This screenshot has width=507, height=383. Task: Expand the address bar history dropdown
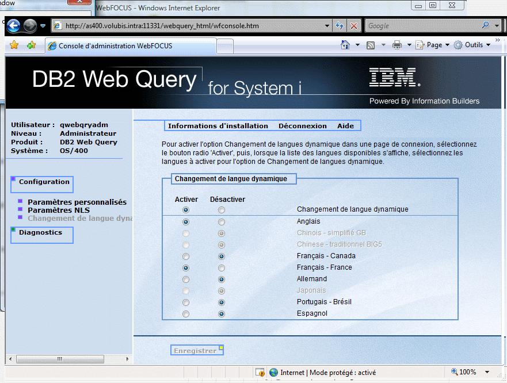pos(327,26)
